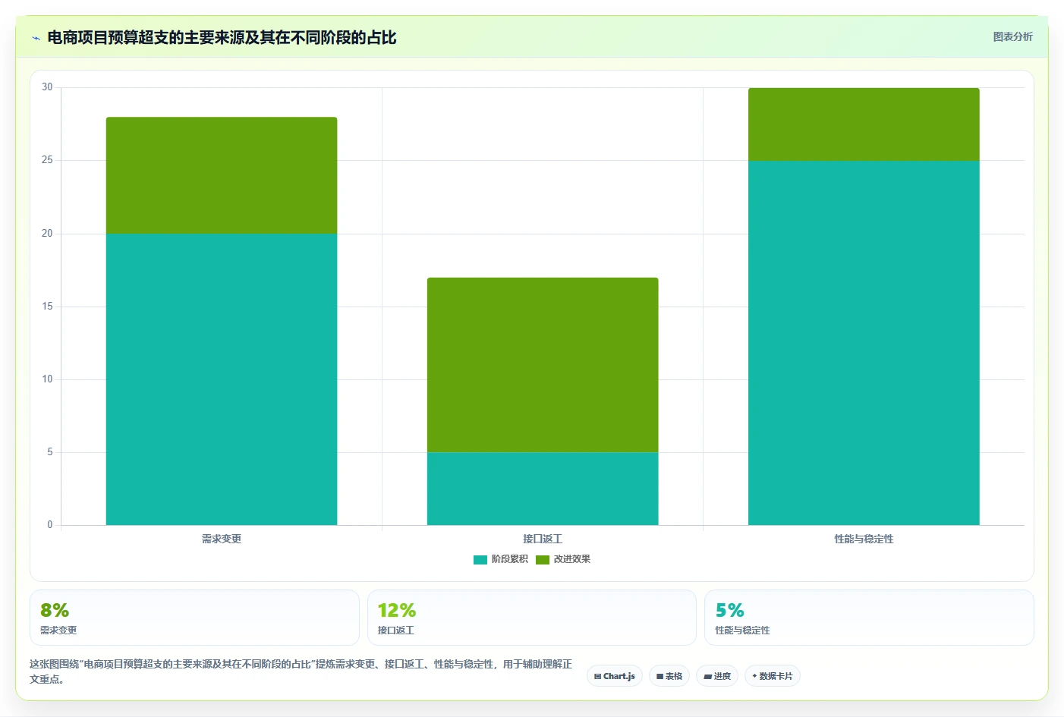Image resolution: width=1064 pixels, height=717 pixels.
Task: Select the green segment of 需求变更 bar
Action: click(x=222, y=175)
